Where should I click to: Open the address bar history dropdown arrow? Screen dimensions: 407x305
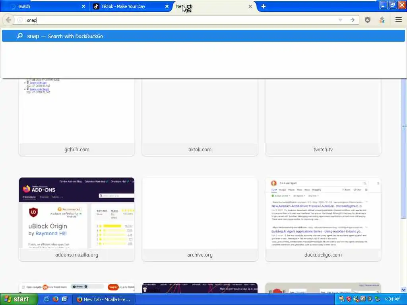pyautogui.click(x=340, y=20)
